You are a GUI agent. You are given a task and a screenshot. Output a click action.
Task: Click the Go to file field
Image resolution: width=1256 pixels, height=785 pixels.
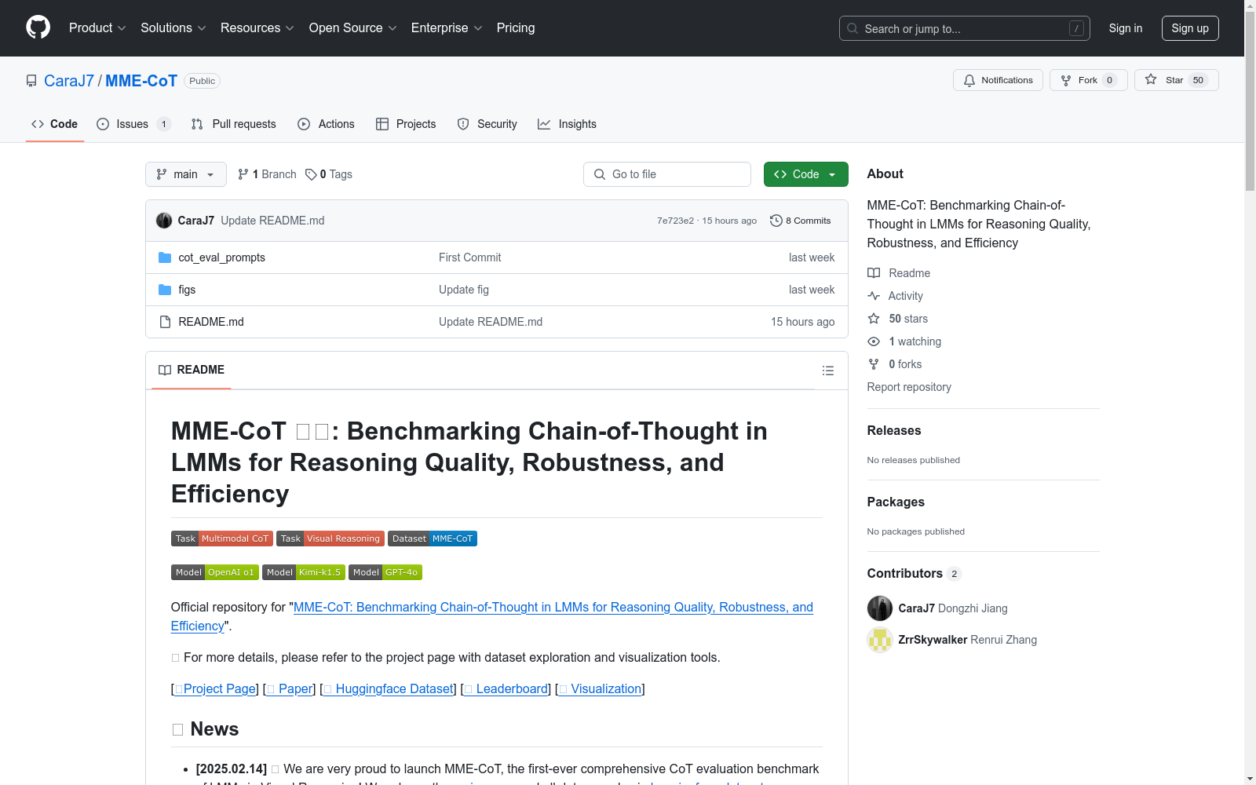(x=667, y=174)
